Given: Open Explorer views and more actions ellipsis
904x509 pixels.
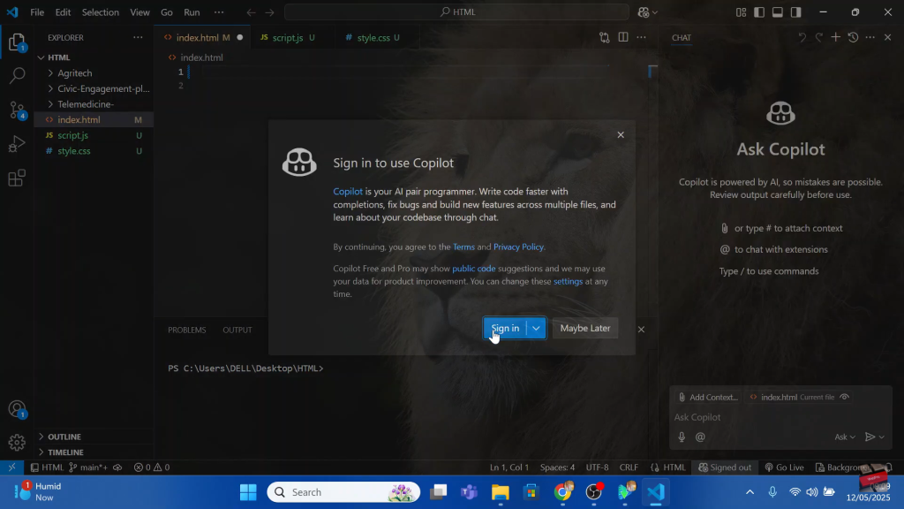Looking at the screenshot, I should pos(138,37).
